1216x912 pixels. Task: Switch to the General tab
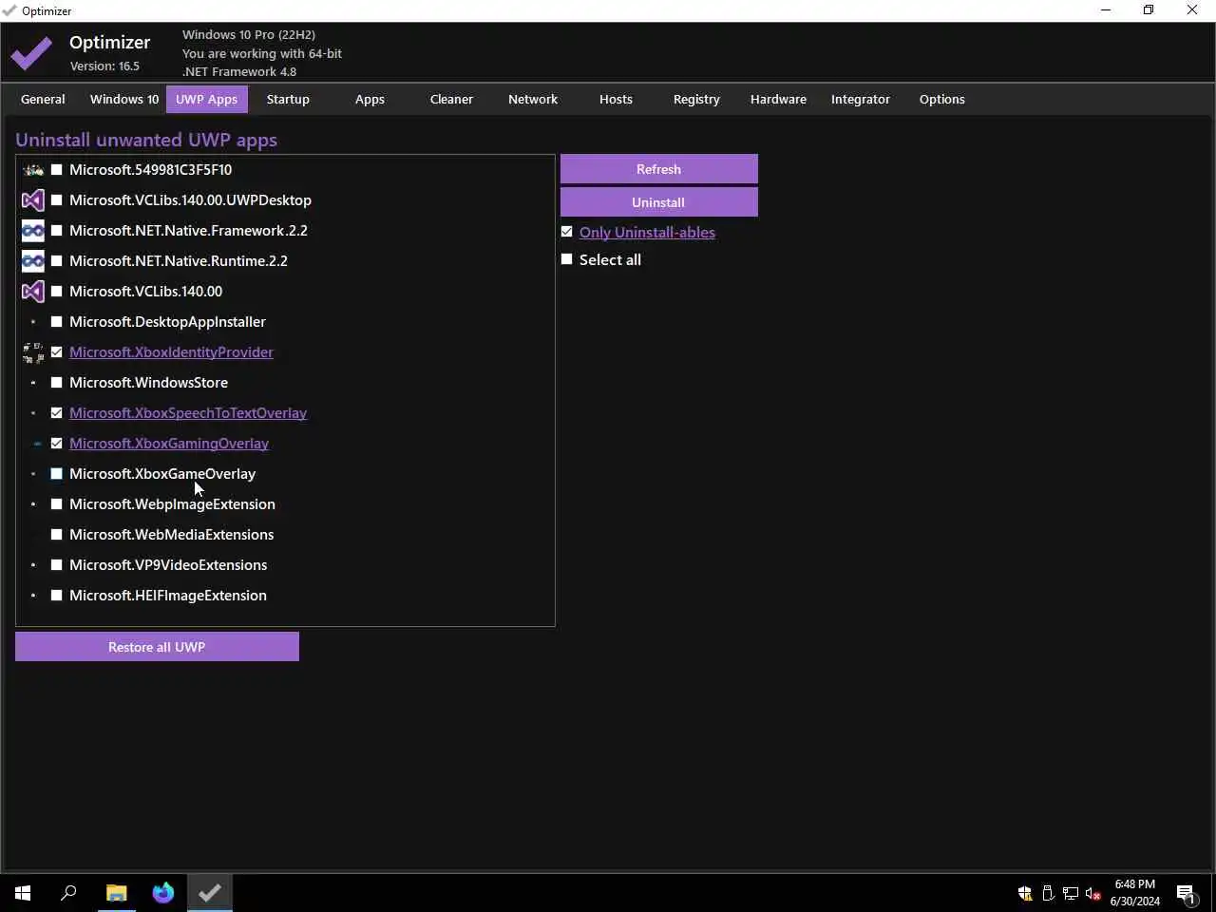pyautogui.click(x=43, y=100)
